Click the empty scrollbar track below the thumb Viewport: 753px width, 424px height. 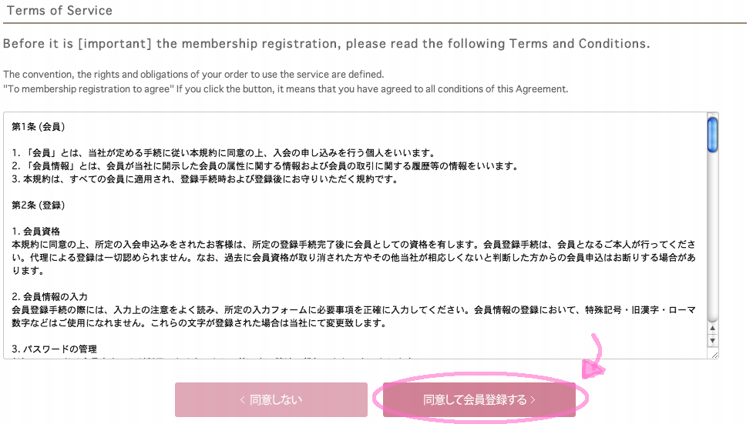(713, 238)
